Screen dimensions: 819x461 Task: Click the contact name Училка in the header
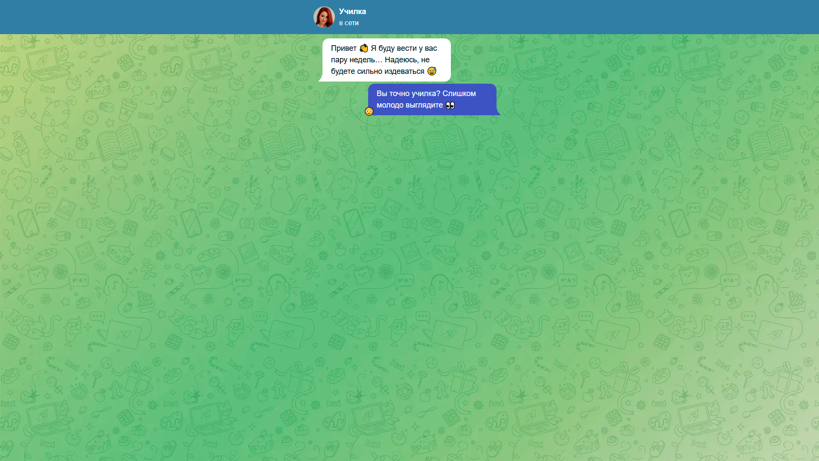[352, 12]
